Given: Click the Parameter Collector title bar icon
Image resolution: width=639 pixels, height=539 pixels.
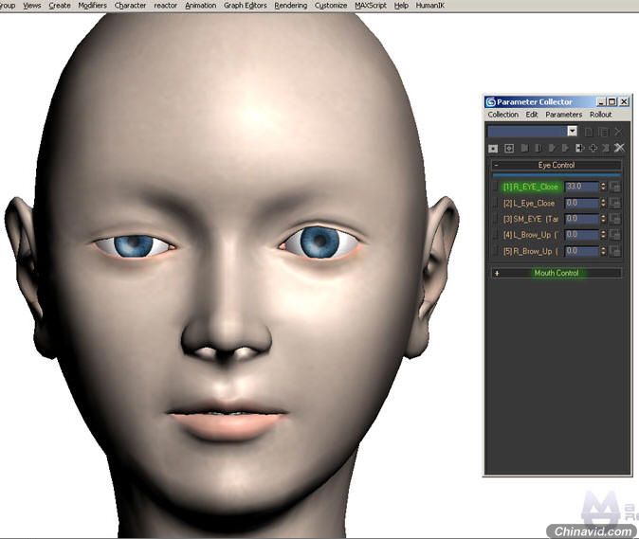Looking at the screenshot, I should (x=491, y=101).
